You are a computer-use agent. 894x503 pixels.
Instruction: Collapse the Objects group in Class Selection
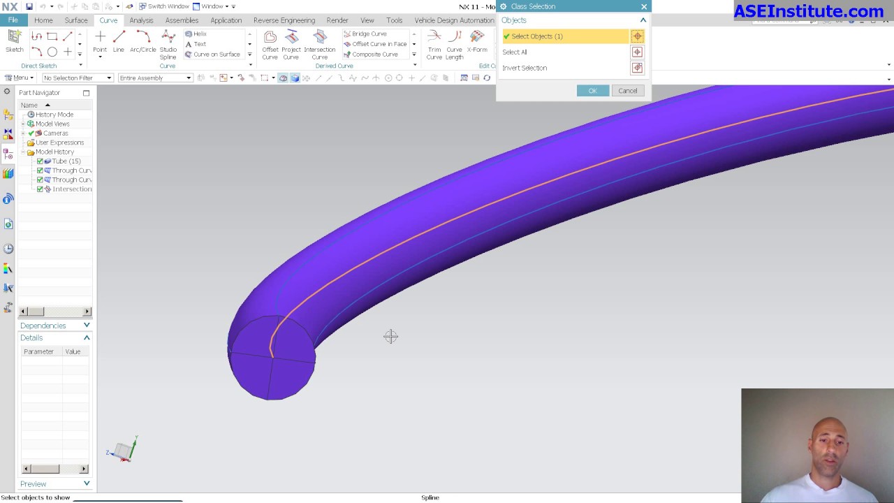(643, 20)
